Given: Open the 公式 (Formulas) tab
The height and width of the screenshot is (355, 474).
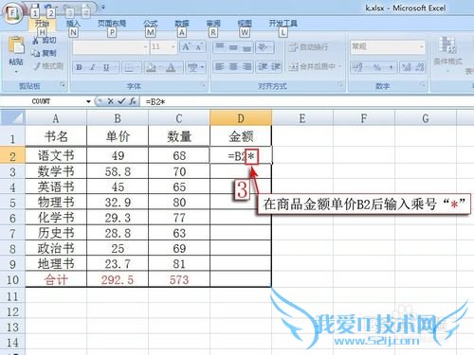Looking at the screenshot, I should point(151,24).
